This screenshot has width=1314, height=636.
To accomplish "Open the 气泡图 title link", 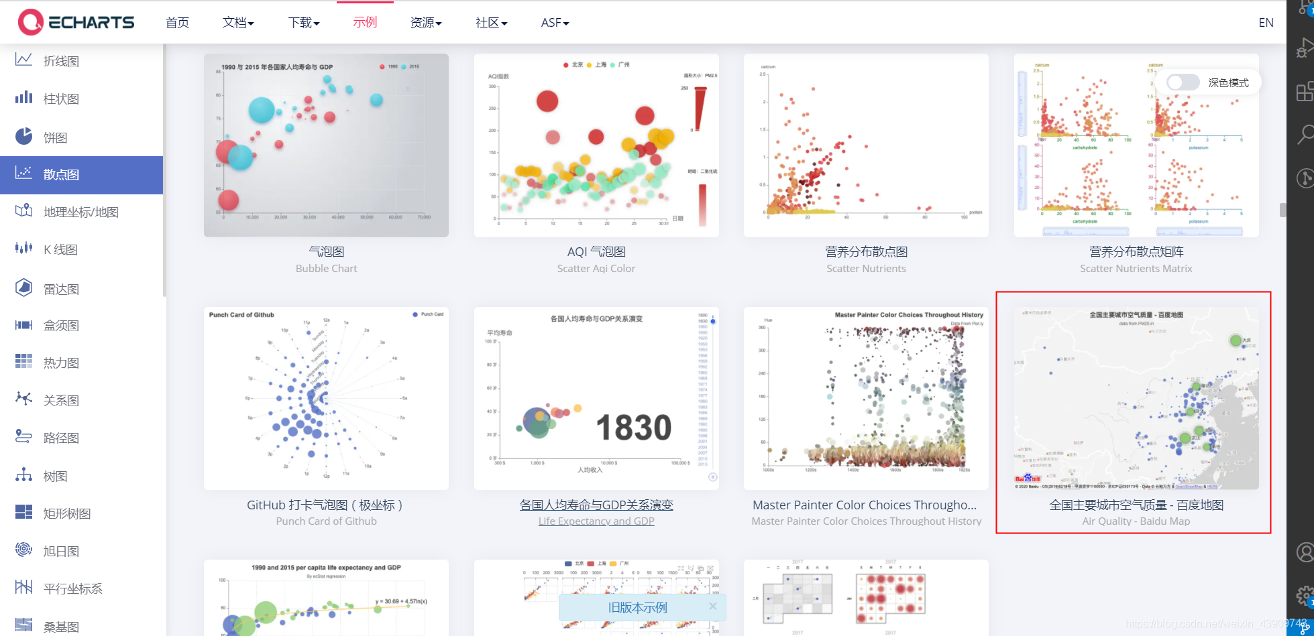I will [326, 251].
